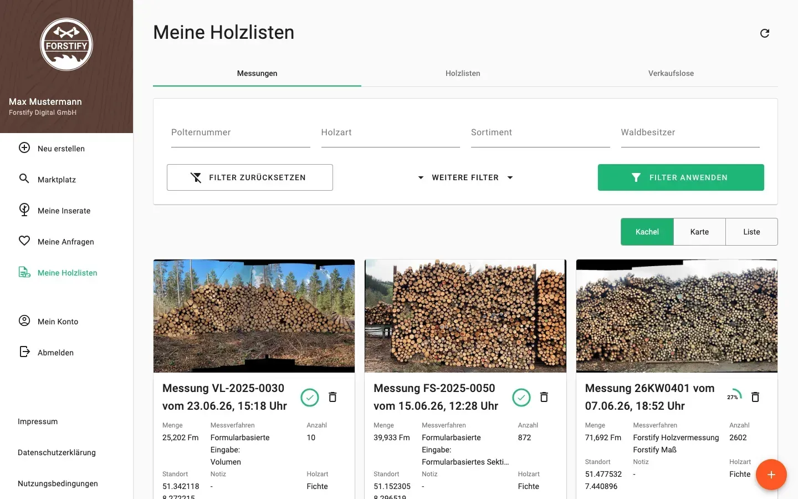Screen dimensions: 798x499
Task: Delete Messung 26KW0401 with its trash icon
Action: 755,397
